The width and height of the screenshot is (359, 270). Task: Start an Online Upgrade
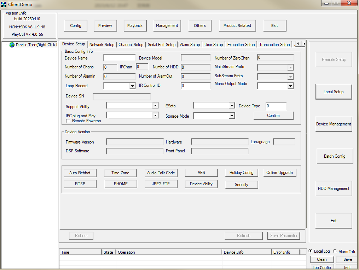(280, 173)
